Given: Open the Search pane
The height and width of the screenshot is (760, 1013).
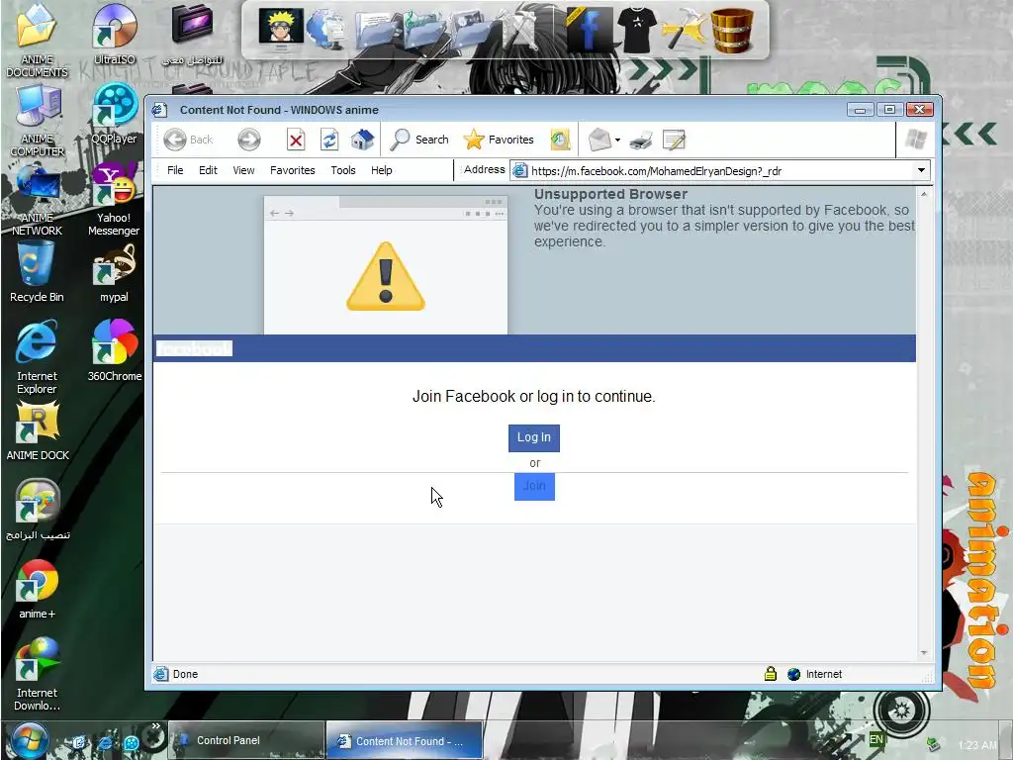Looking at the screenshot, I should (419, 140).
